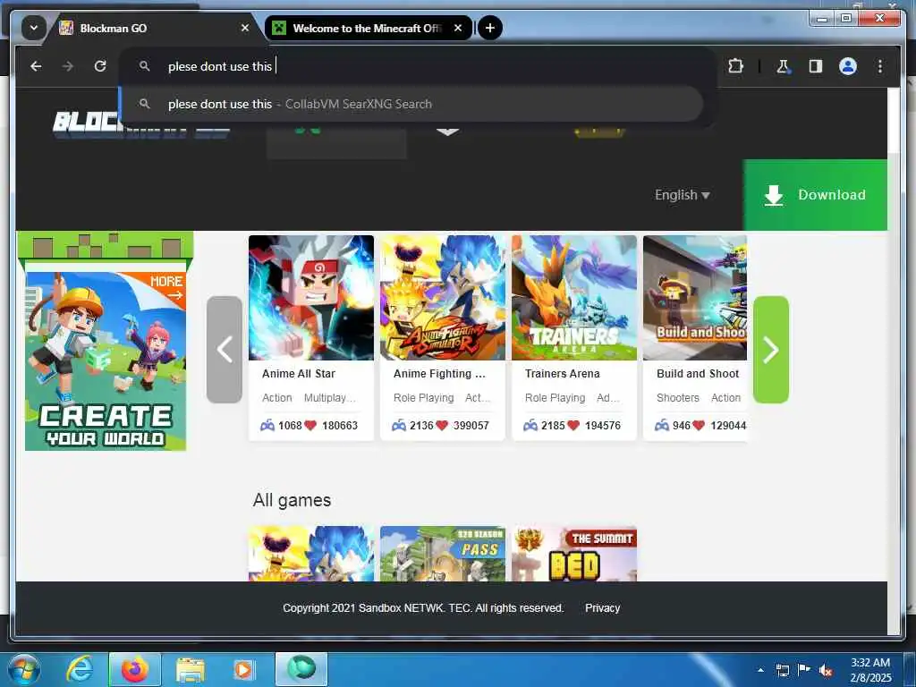Viewport: 916px width, 687px height.
Task: Reload the page with the refresh icon
Action: (x=100, y=66)
